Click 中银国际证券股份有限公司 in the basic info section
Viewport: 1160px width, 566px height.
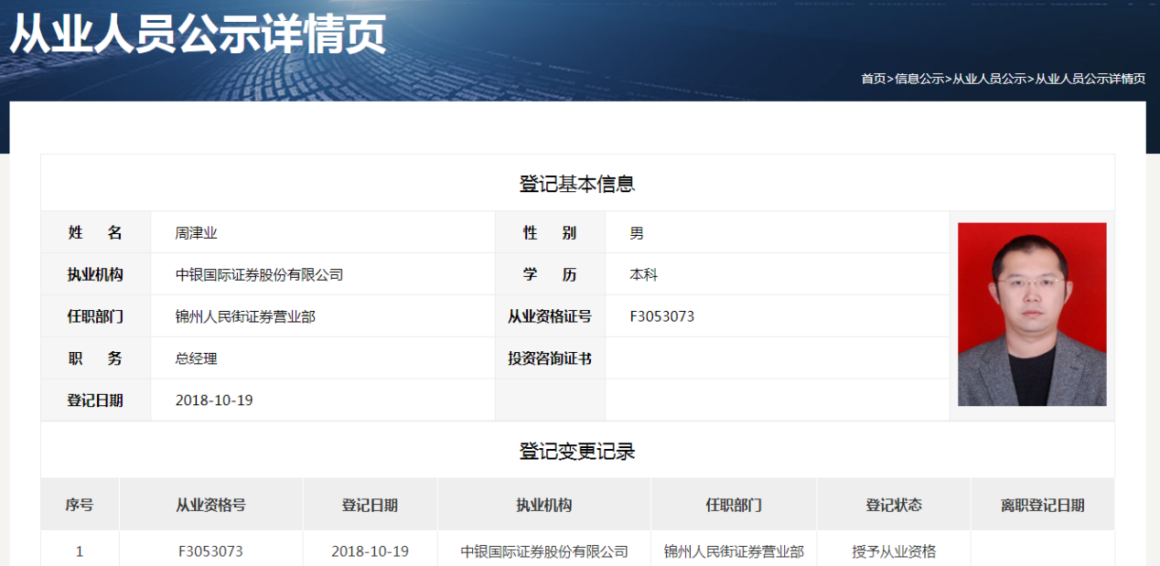click(x=259, y=275)
